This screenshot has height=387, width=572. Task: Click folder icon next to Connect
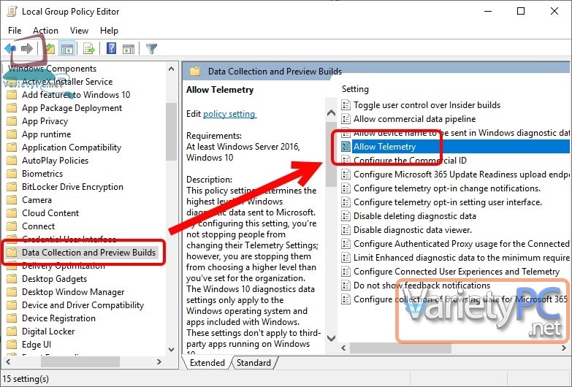[12, 226]
